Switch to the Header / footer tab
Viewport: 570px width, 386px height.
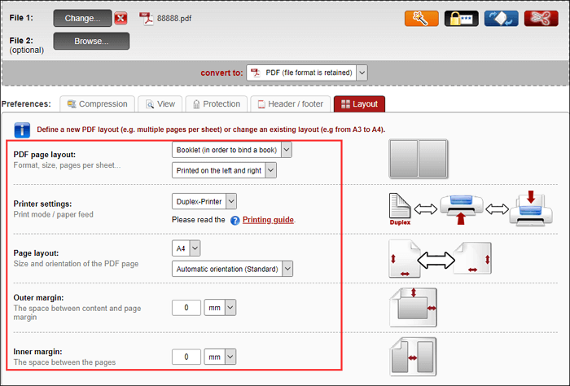point(291,104)
